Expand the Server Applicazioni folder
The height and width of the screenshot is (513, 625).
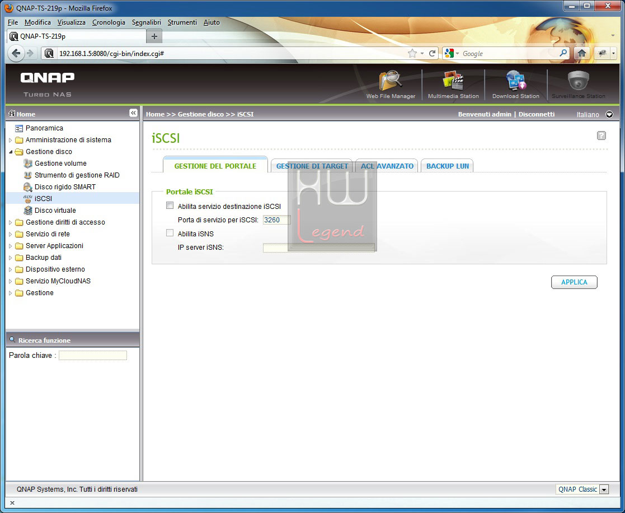[x=11, y=246]
